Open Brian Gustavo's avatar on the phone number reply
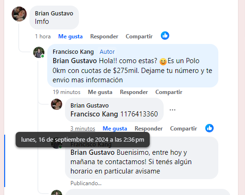Viewport: 245px width, 195px height. 57,104
